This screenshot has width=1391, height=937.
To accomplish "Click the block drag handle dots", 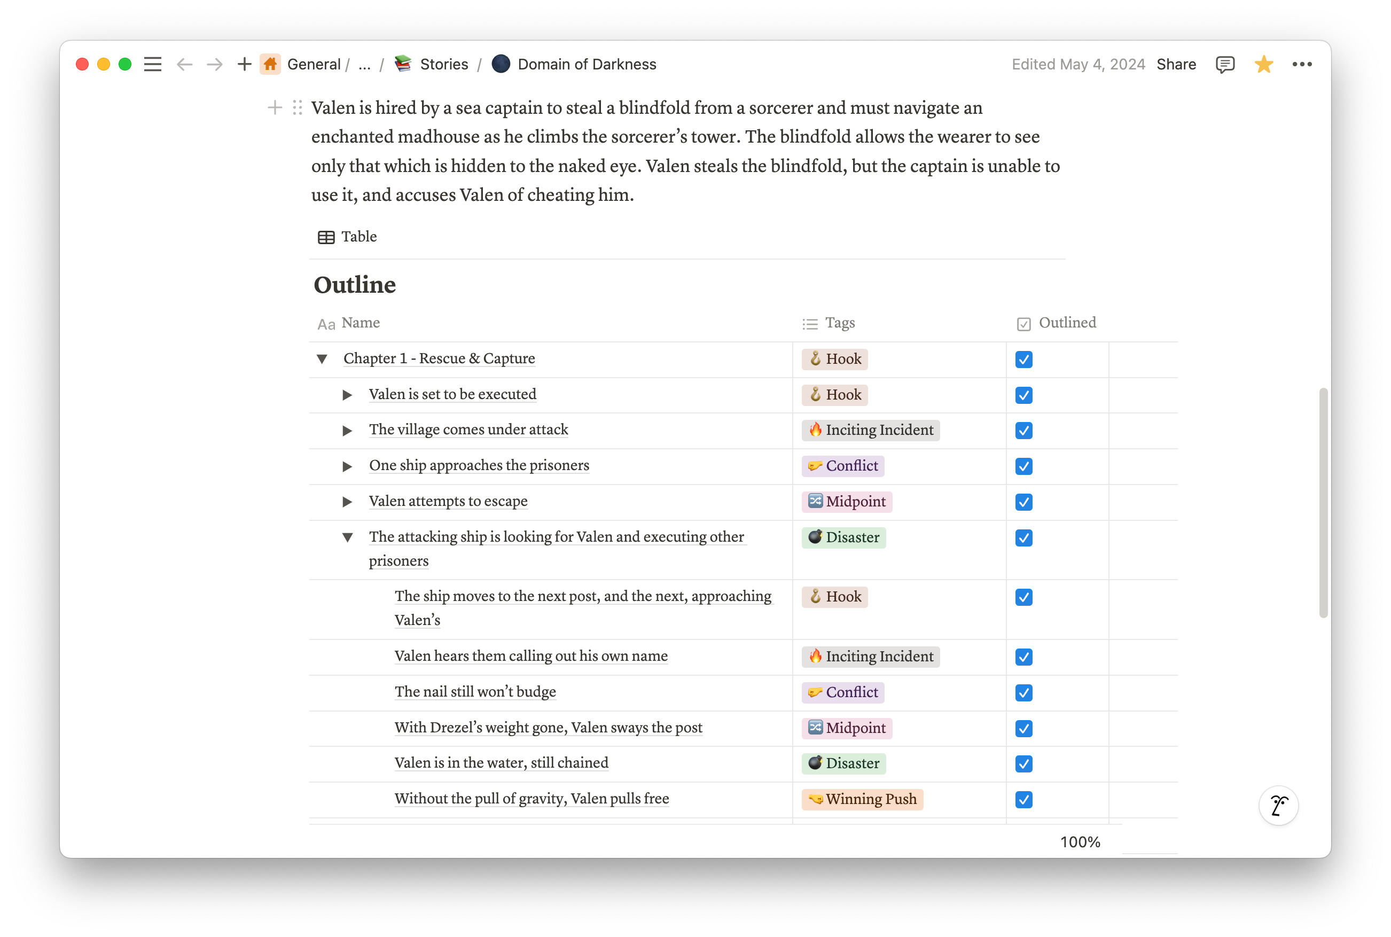I will click(x=298, y=107).
